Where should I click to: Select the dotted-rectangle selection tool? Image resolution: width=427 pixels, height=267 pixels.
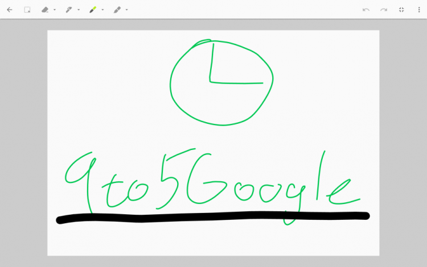(x=27, y=10)
